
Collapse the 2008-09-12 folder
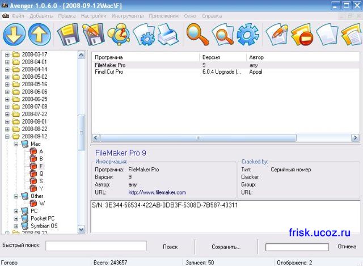coord(7,137)
